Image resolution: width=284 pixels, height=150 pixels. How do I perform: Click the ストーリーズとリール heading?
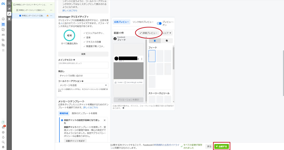coord(159,93)
